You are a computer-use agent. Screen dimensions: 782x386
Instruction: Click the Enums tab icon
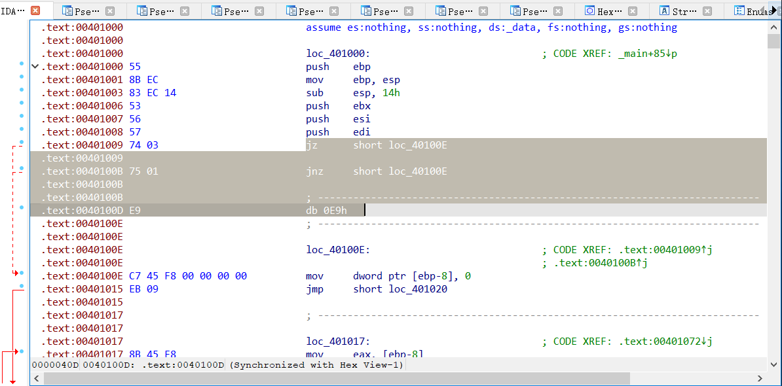pyautogui.click(x=739, y=11)
